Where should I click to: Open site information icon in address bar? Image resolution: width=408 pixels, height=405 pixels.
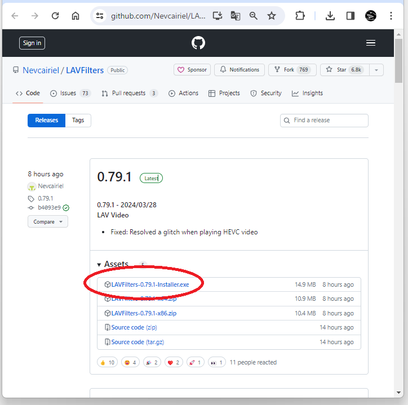pos(100,16)
